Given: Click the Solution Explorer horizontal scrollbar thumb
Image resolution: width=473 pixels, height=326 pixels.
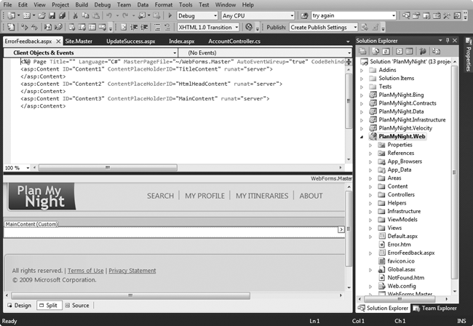Looking at the screenshot, I should coord(400,299).
